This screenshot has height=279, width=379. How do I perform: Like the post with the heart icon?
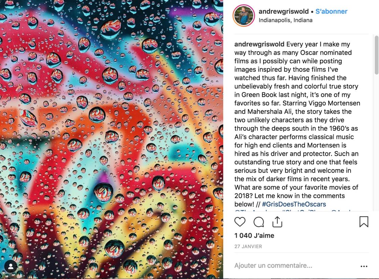coord(240,222)
